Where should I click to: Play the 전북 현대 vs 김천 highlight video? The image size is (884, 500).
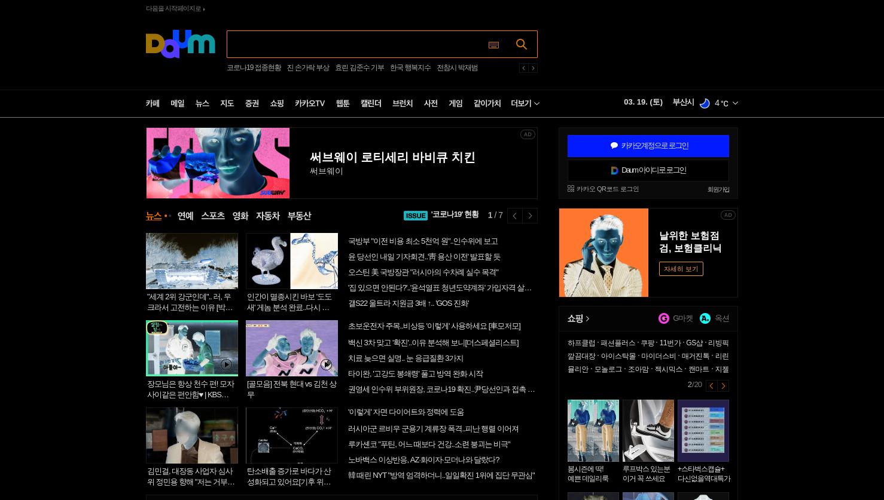pyautogui.click(x=292, y=348)
